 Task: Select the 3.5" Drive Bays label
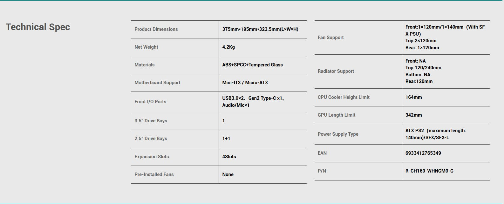point(151,121)
